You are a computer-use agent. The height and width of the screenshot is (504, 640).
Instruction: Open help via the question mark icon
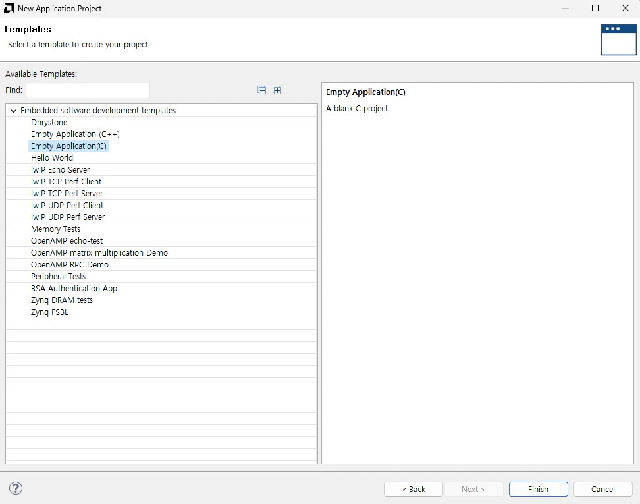(x=15, y=488)
